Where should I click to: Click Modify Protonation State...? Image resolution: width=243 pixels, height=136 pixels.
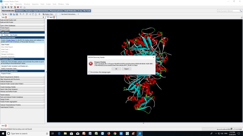9,69
